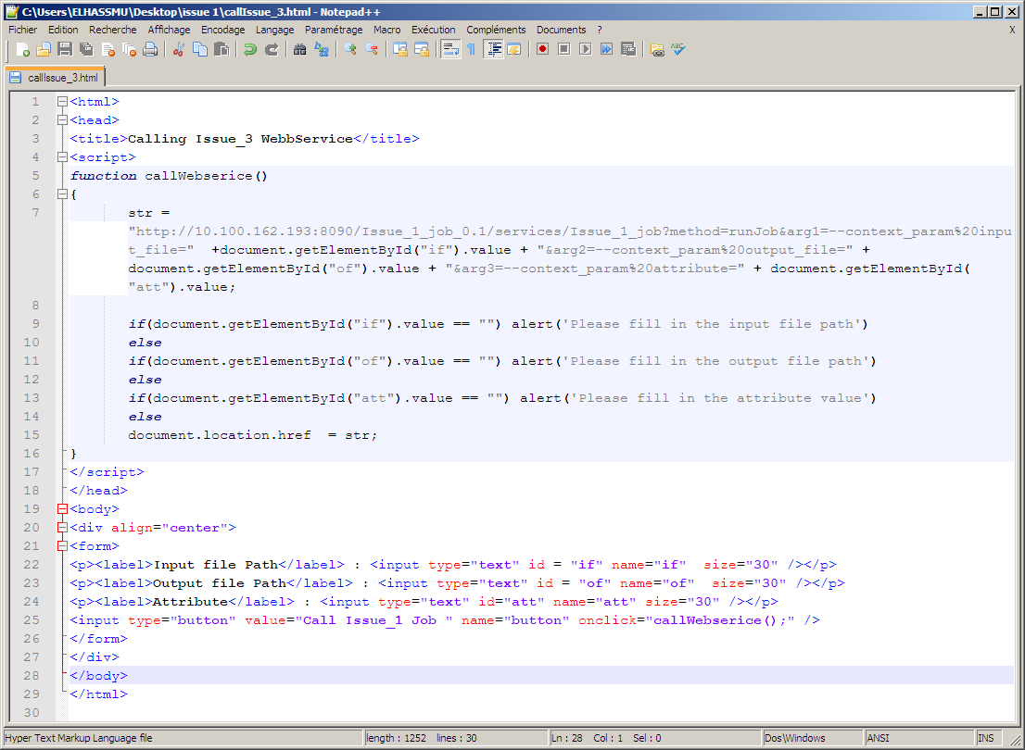Place cursor on document.location.href line

[252, 435]
